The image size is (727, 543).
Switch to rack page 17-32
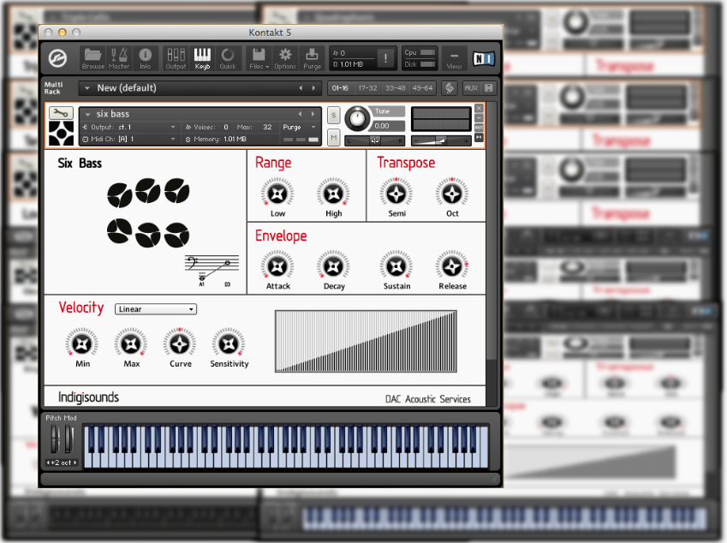pos(368,87)
